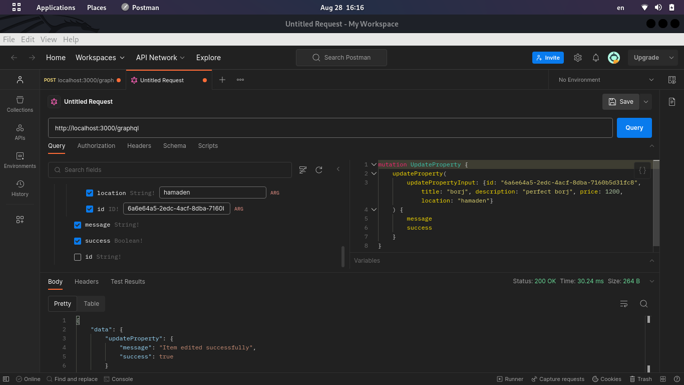684x385 pixels.
Task: Search within the response body
Action: pyautogui.click(x=644, y=304)
